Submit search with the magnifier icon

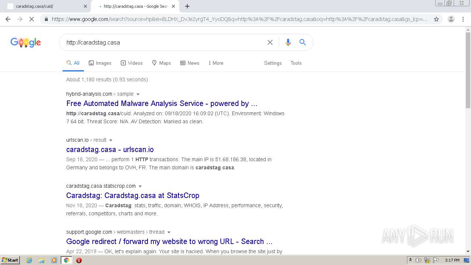[302, 42]
